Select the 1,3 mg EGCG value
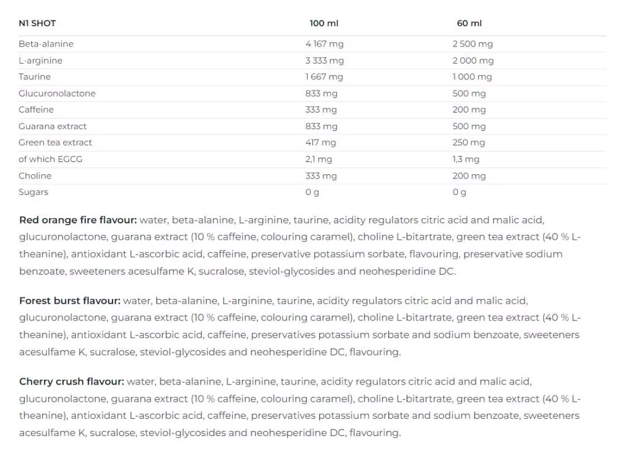Image resolution: width=626 pixels, height=455 pixels. [466, 159]
